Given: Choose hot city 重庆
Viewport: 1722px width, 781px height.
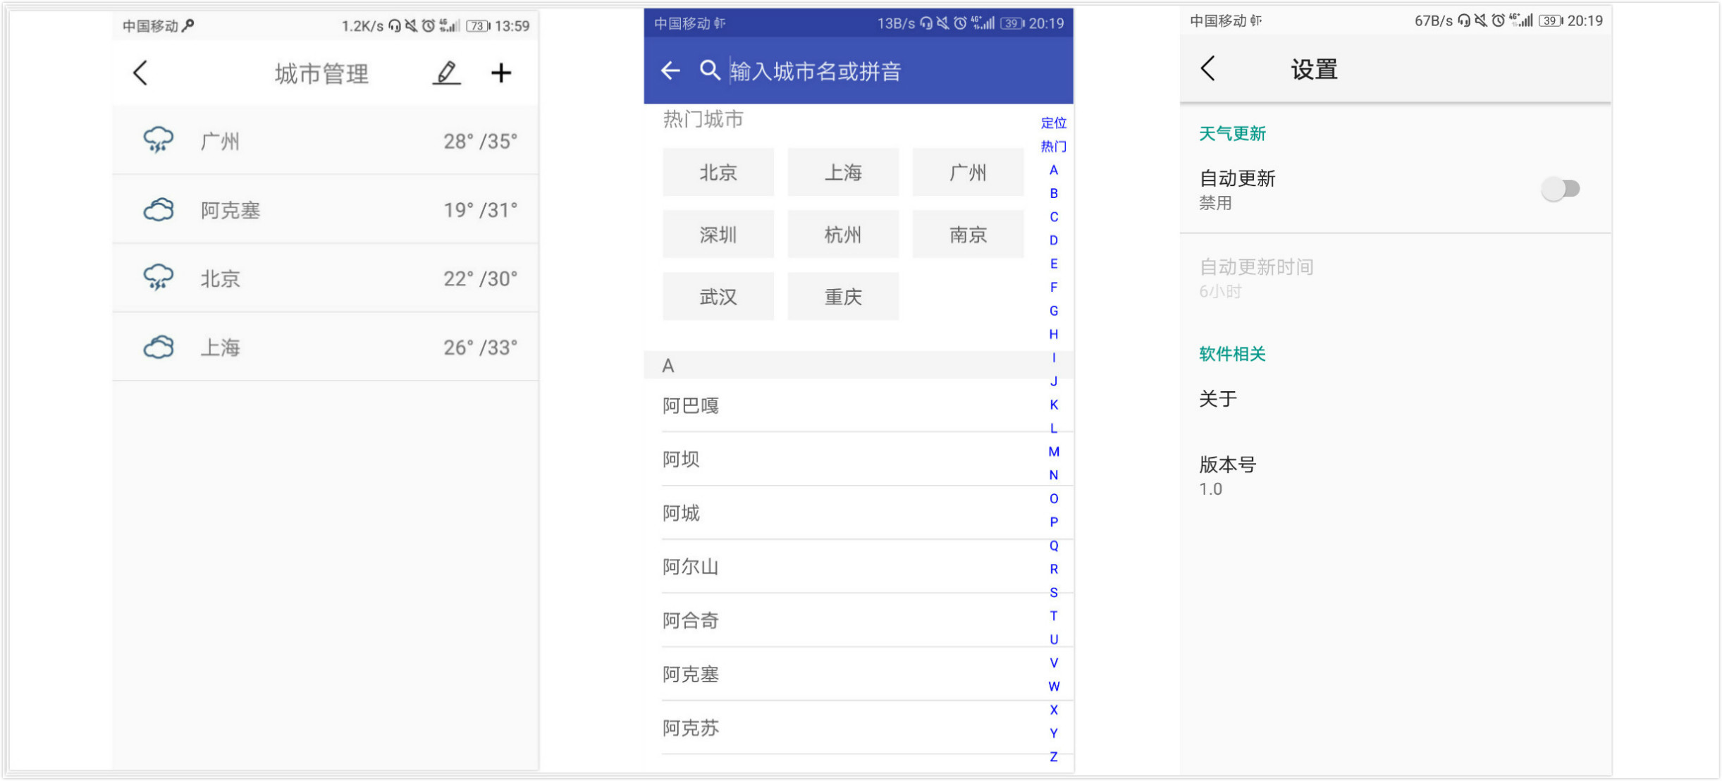Looking at the screenshot, I should point(842,297).
